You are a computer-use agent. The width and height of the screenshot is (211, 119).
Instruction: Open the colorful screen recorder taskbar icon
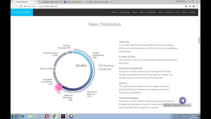click(71, 116)
